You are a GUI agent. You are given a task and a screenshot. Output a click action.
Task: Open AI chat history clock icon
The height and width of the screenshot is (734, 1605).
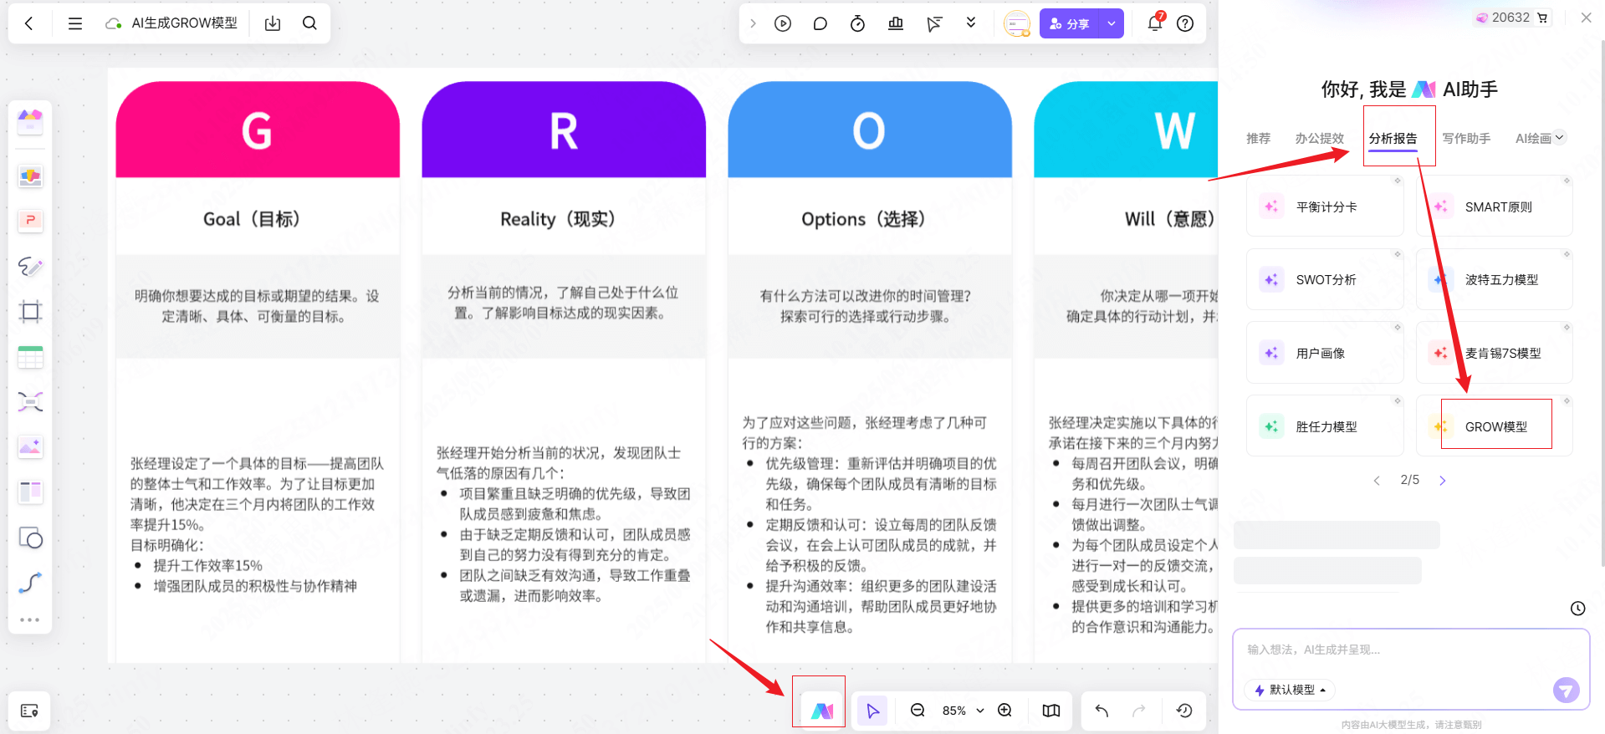[1577, 609]
